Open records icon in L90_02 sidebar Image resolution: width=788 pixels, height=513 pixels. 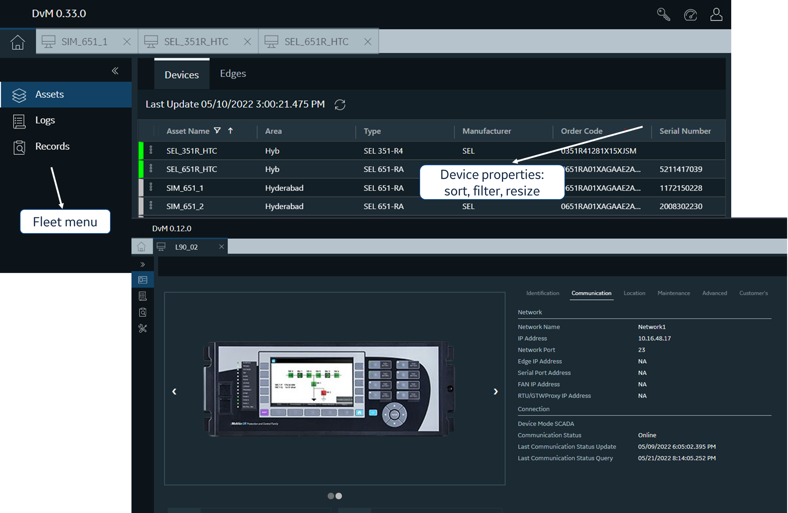tap(143, 312)
